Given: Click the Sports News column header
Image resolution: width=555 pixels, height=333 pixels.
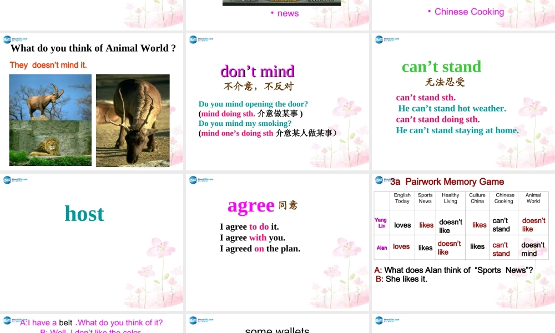Looking at the screenshot, I should 425,198.
